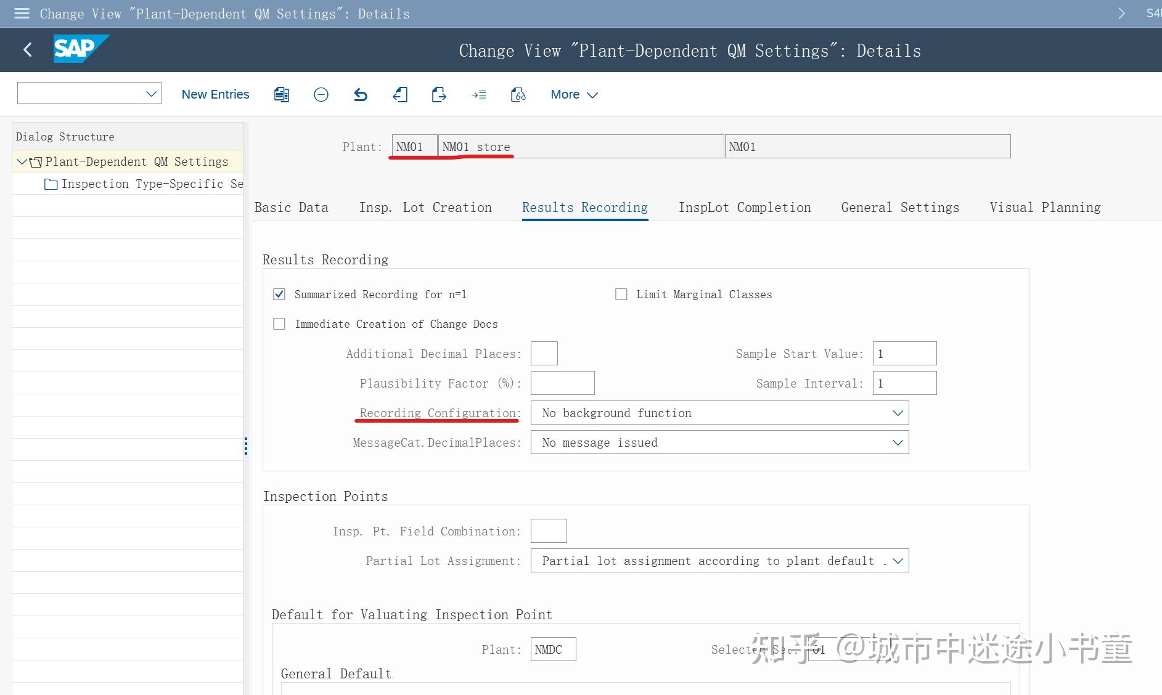
Task: Open the Recording Configuration dropdown
Action: [898, 412]
